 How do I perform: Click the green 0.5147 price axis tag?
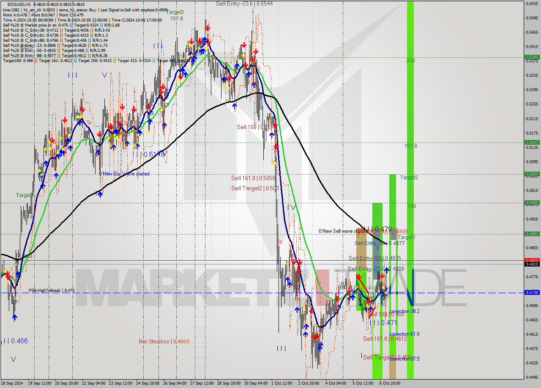click(531, 143)
